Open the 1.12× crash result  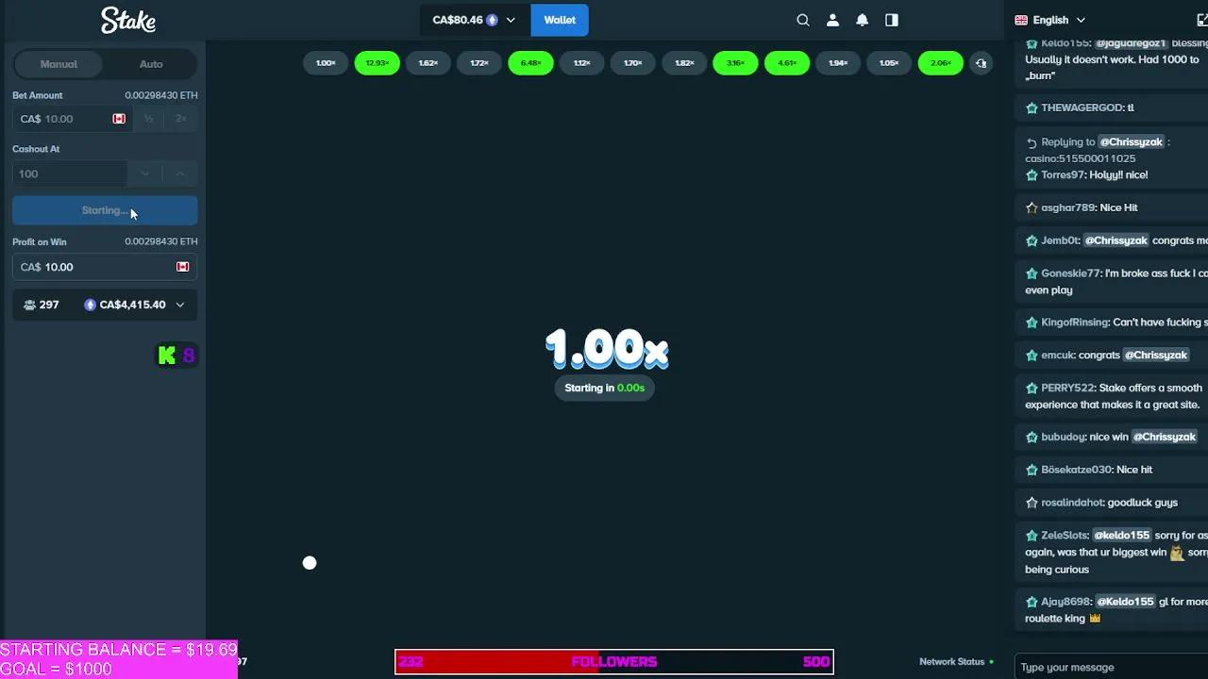pyautogui.click(x=582, y=63)
